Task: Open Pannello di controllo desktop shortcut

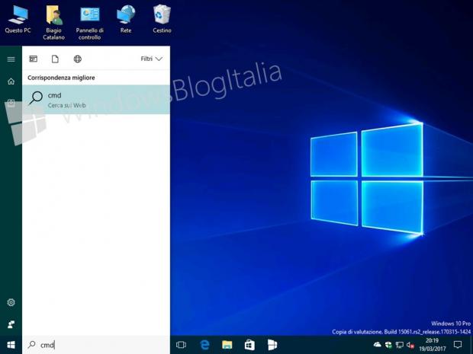Action: tap(89, 15)
